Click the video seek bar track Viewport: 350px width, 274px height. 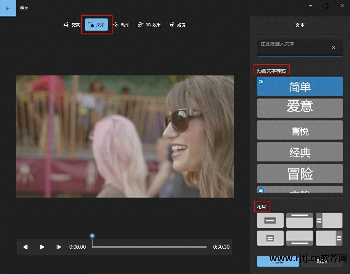[150, 247]
